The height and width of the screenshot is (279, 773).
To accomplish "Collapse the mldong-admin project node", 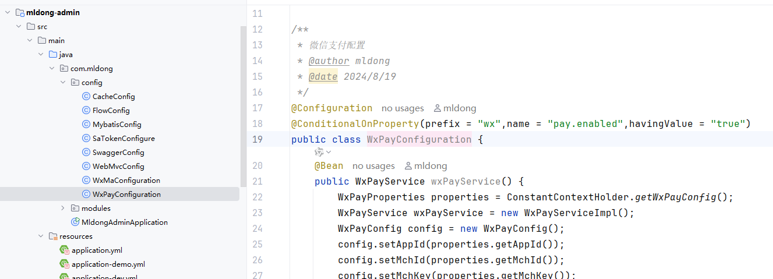I will coord(8,13).
